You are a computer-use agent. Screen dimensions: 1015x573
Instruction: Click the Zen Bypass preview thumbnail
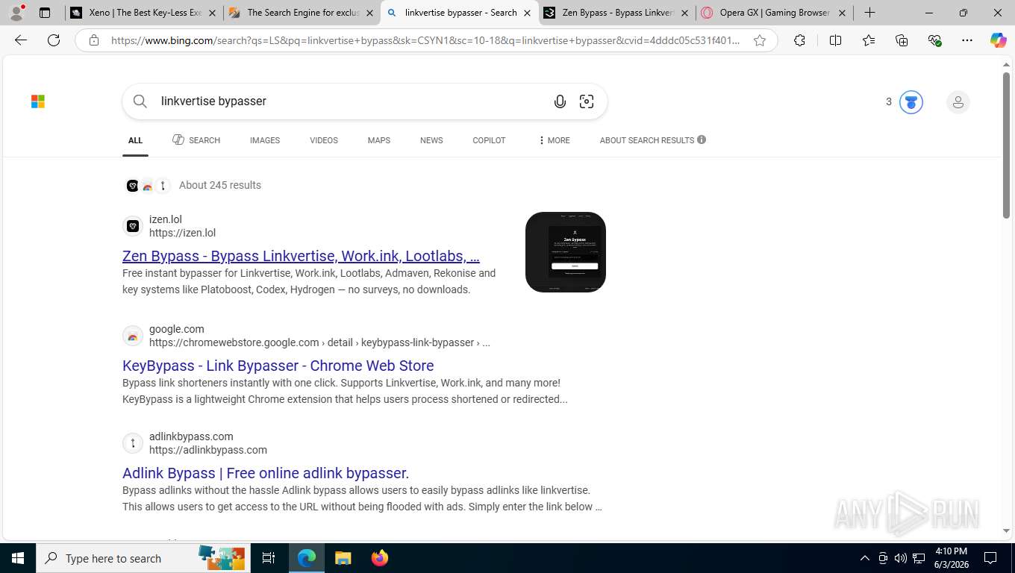click(566, 252)
